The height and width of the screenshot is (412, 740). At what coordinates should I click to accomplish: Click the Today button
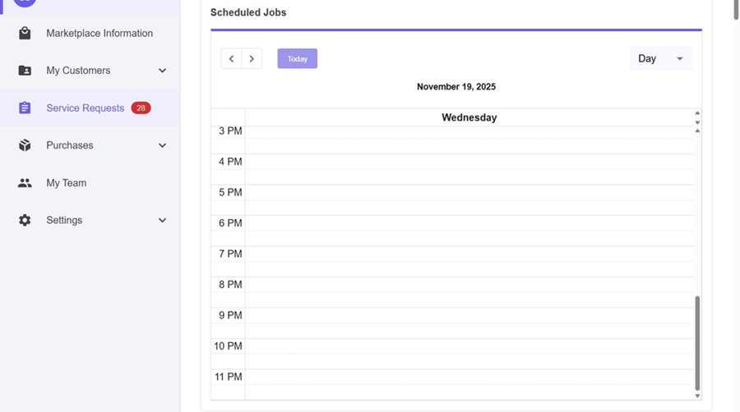(298, 59)
